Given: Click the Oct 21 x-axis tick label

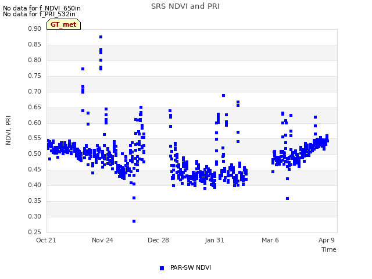Looking at the screenshot, I should (x=46, y=240).
